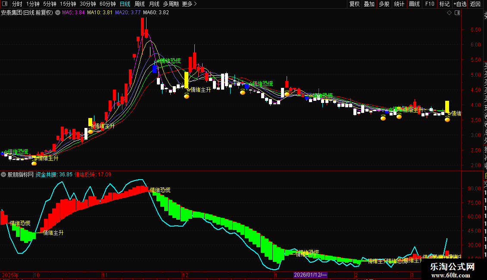This screenshot has width=487, height=280.
Task: Click the 返回 back button
Action: tap(475, 4)
